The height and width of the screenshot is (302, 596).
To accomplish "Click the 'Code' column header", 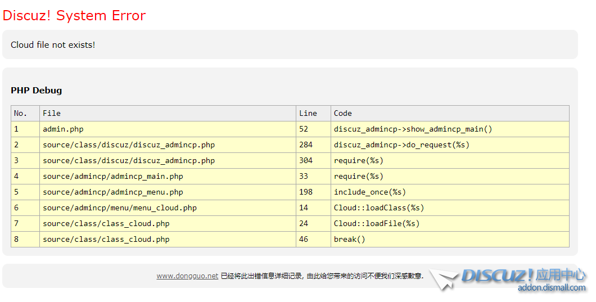I will click(x=343, y=114).
